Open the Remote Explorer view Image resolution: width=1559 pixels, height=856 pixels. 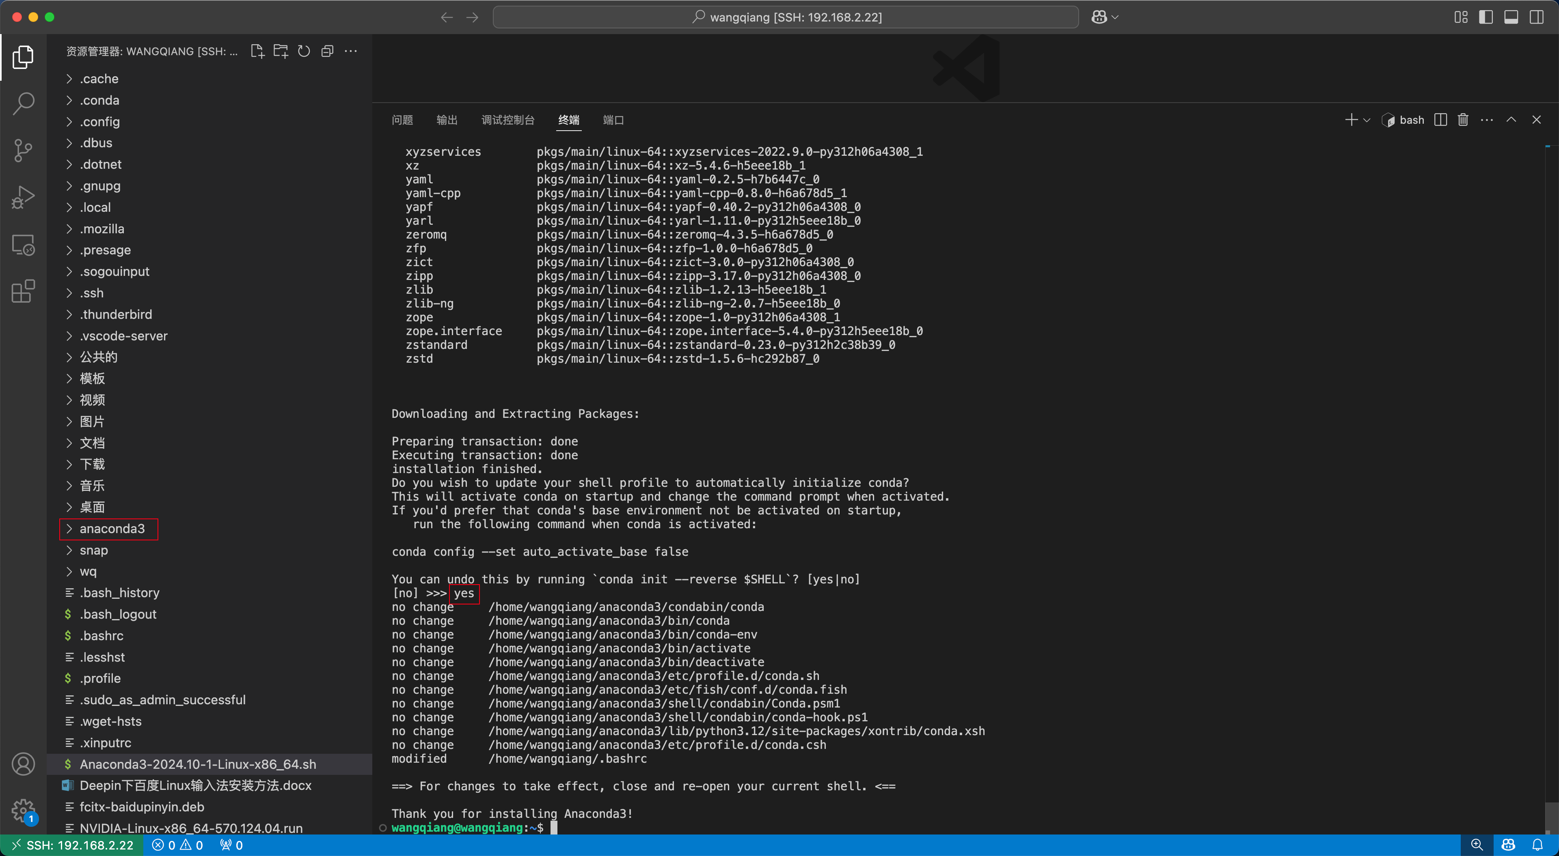pos(23,244)
